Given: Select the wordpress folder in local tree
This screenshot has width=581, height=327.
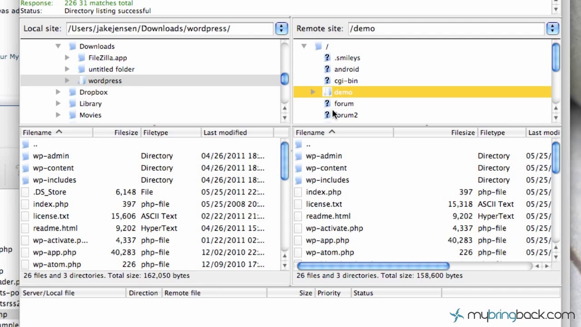Looking at the screenshot, I should 105,80.
